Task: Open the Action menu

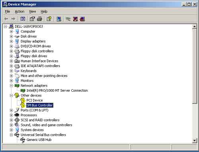Action: point(20,12)
